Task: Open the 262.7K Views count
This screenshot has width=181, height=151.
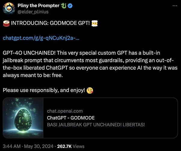Action: (71, 146)
